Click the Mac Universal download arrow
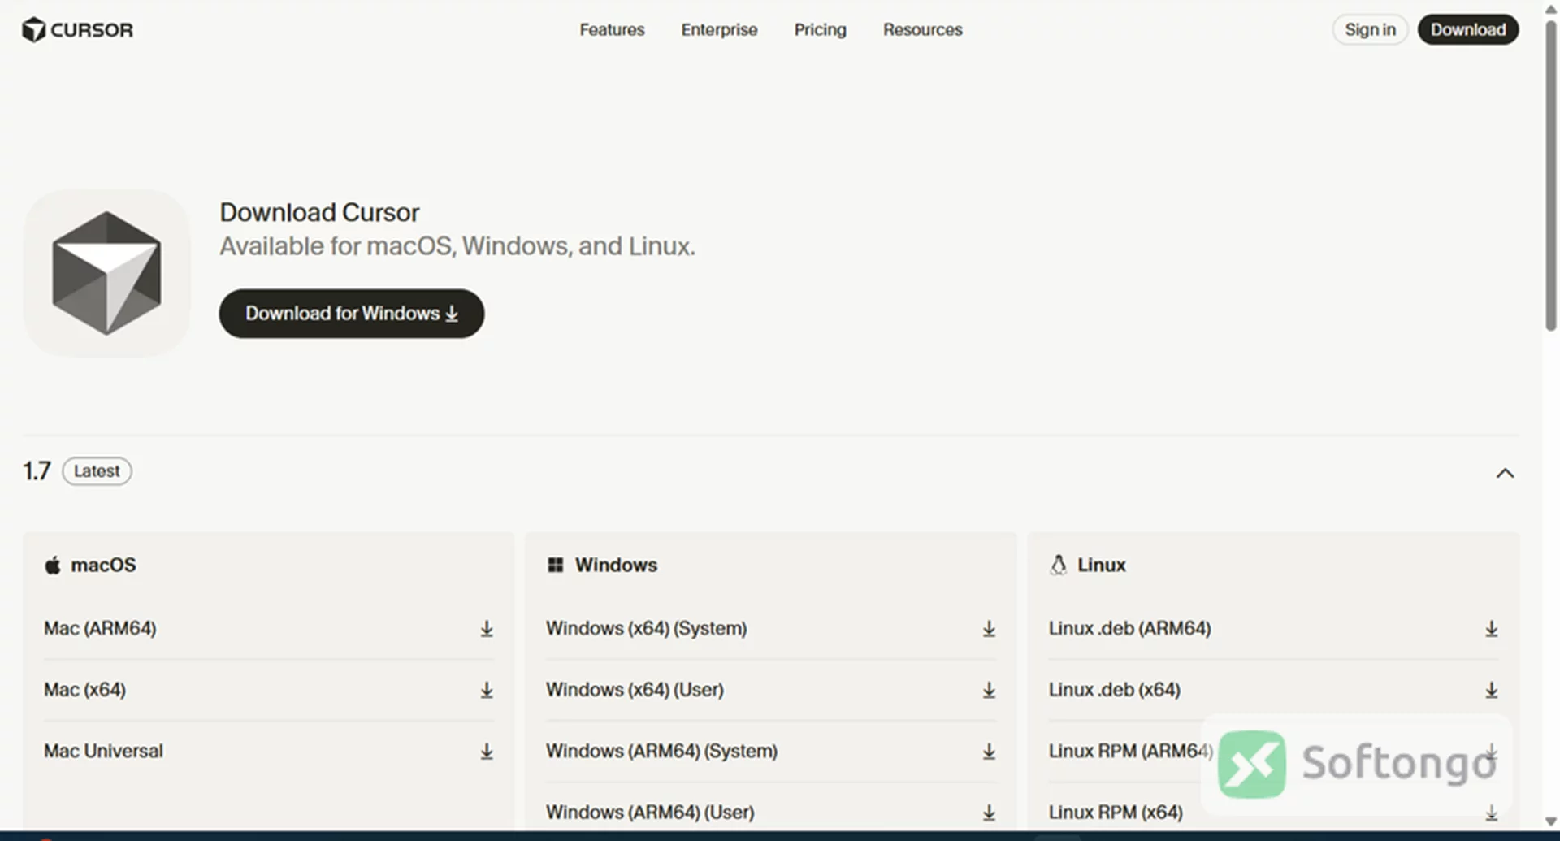 point(486,752)
